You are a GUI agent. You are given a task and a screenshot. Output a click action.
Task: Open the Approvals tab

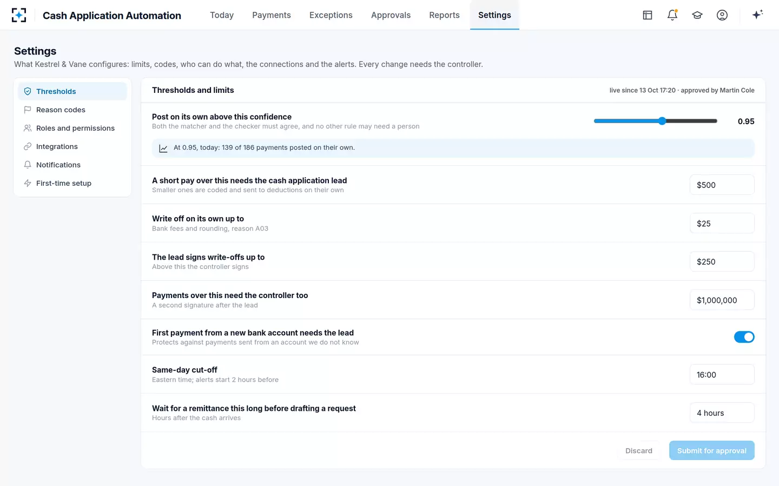pyautogui.click(x=391, y=15)
